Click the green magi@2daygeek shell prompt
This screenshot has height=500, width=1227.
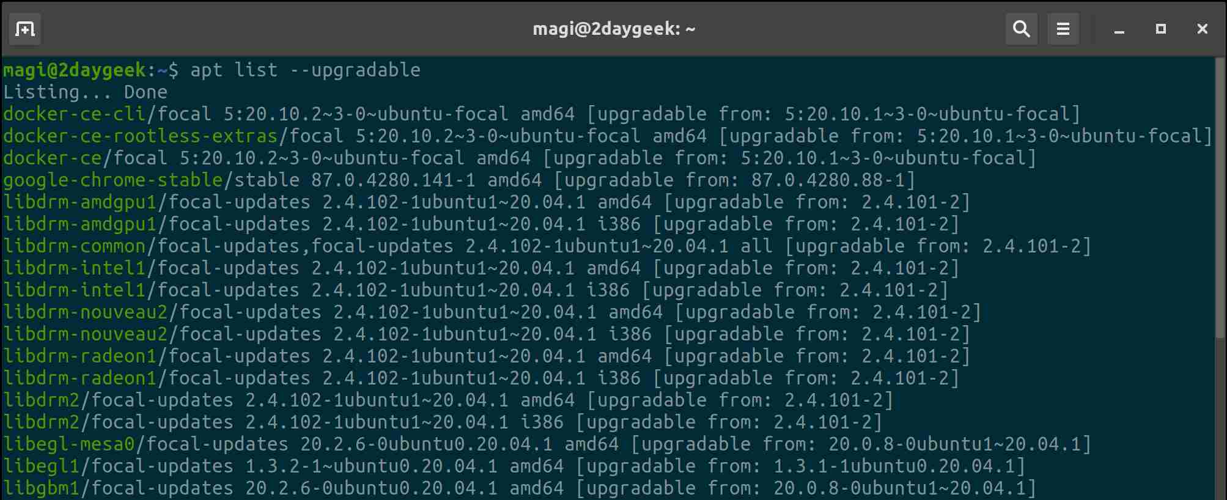(75, 70)
